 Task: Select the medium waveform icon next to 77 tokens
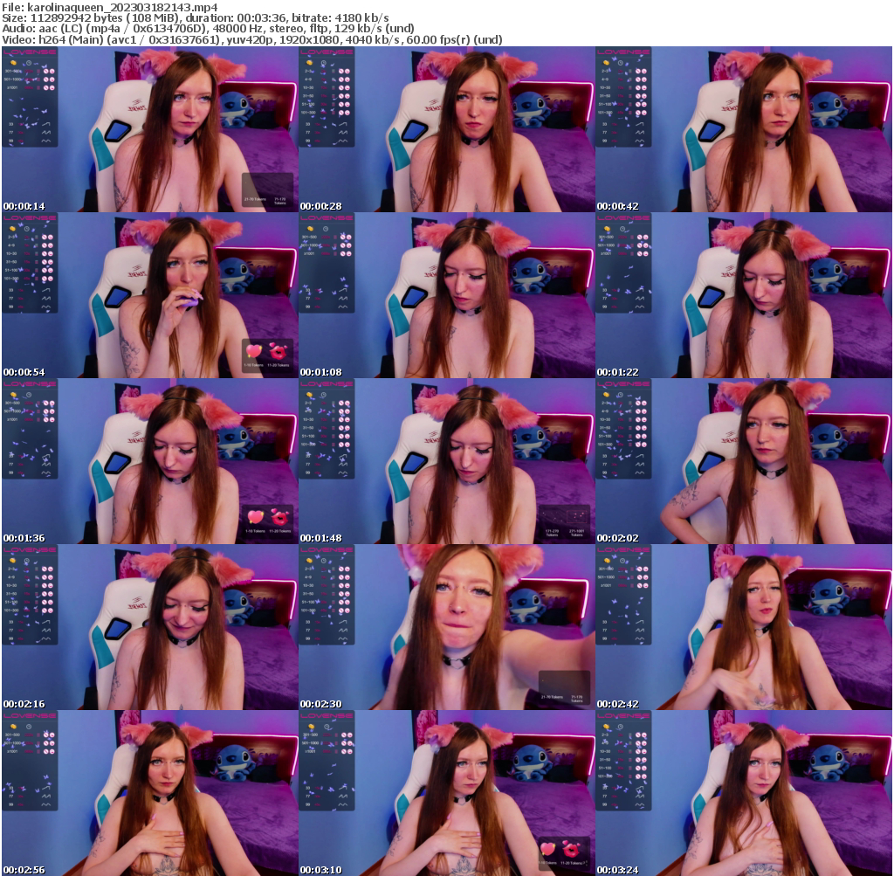[46, 132]
